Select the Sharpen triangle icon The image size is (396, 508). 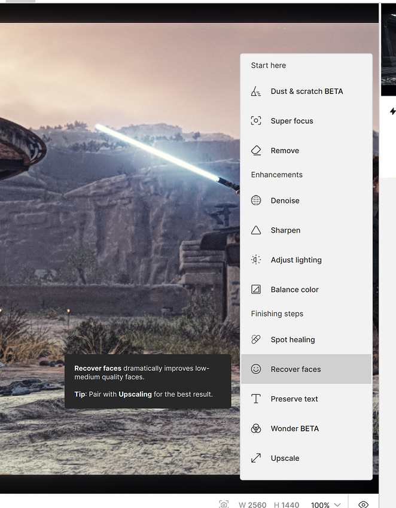[256, 230]
